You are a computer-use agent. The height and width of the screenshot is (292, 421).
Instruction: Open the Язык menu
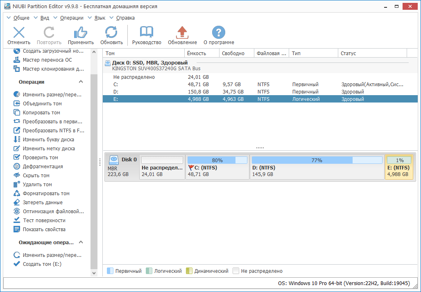tap(96, 18)
